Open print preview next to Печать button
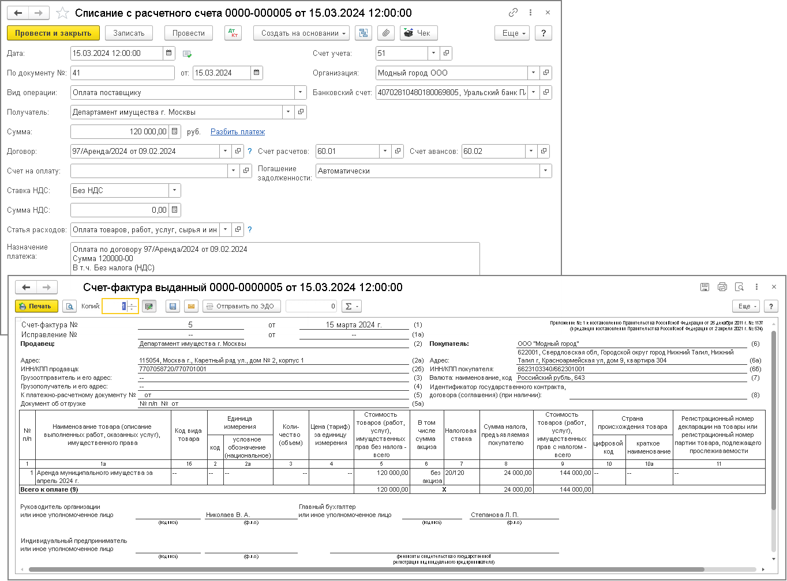The image size is (787, 581). (x=69, y=307)
